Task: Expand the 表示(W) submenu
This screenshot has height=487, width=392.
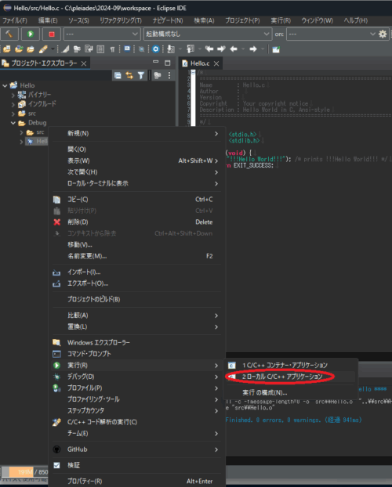Action: pyautogui.click(x=137, y=161)
